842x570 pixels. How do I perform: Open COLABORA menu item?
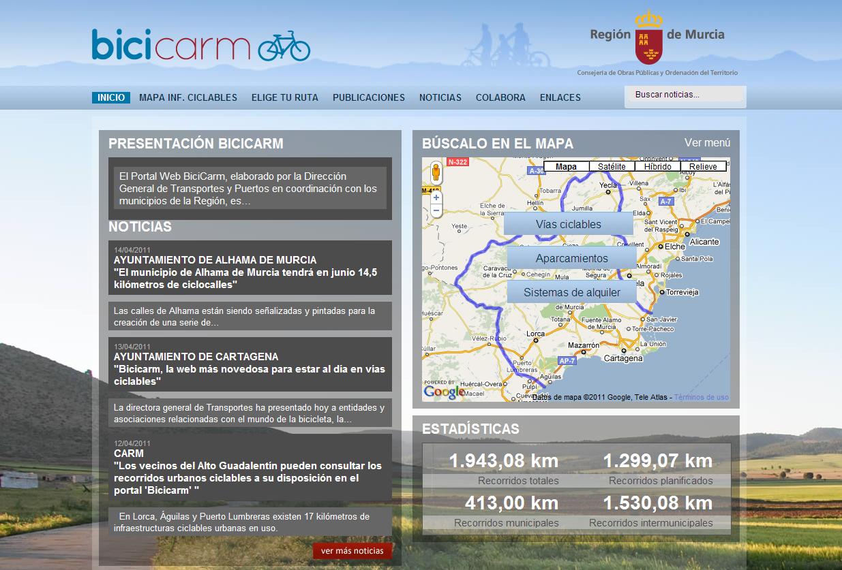tap(500, 97)
